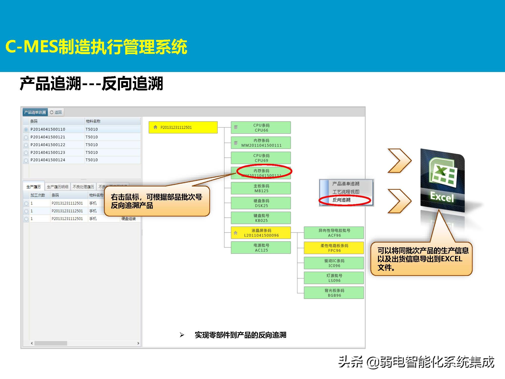Click the home icon on the L2011041500096 LCD node
This screenshot has height=379, width=505.
click(236, 233)
